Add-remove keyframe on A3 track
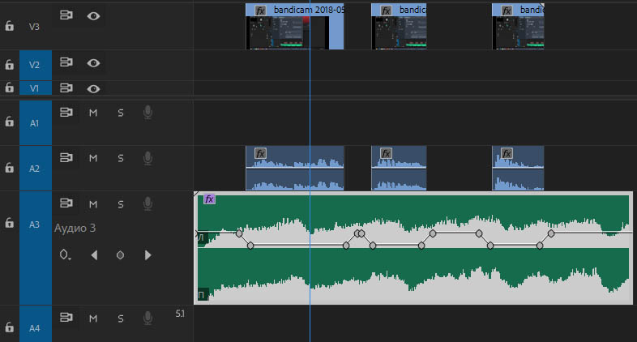637x342 pixels. point(120,255)
